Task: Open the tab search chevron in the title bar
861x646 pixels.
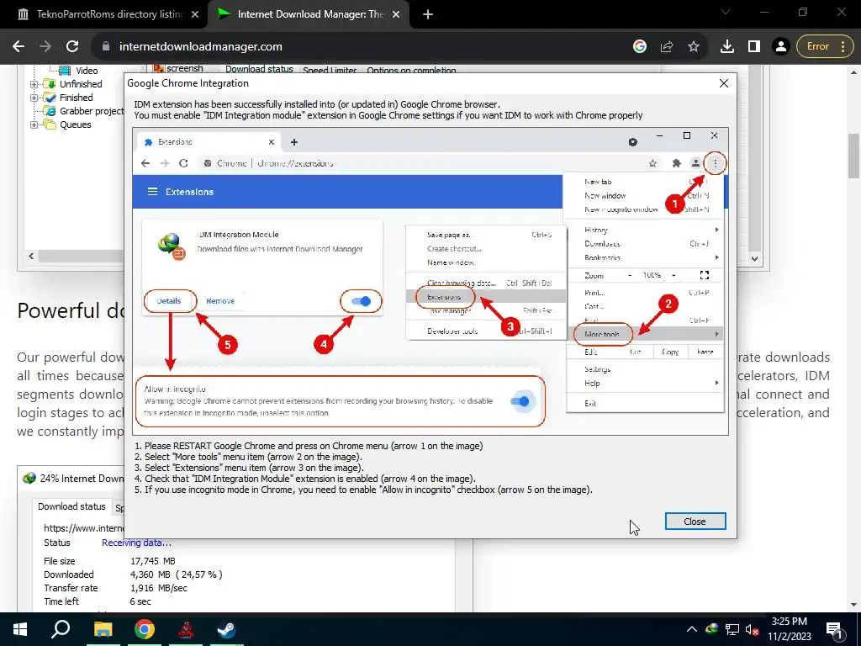Action: point(726,12)
